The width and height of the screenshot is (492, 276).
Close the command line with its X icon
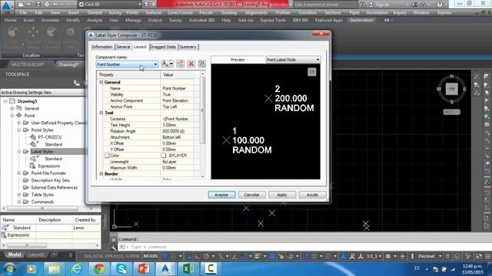pyautogui.click(x=114, y=240)
